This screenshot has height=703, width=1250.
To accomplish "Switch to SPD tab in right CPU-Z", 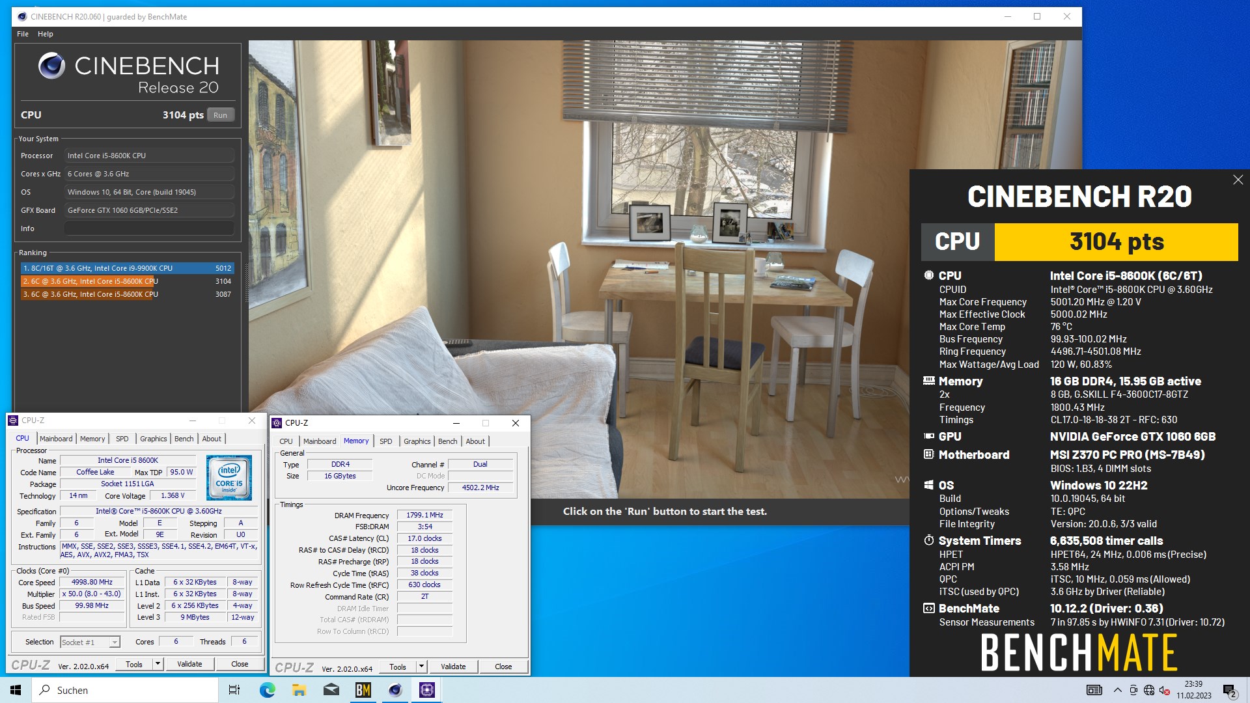I will point(386,441).
